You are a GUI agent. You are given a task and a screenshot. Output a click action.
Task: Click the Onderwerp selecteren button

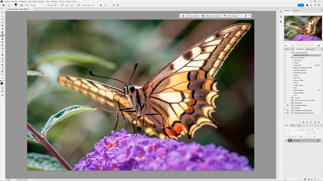191,16
